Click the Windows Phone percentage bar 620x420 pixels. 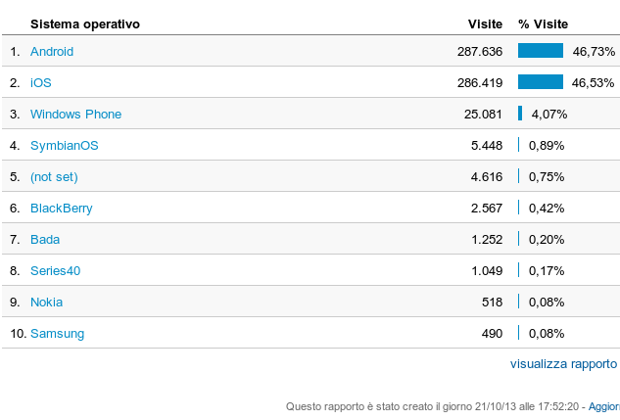coord(520,114)
